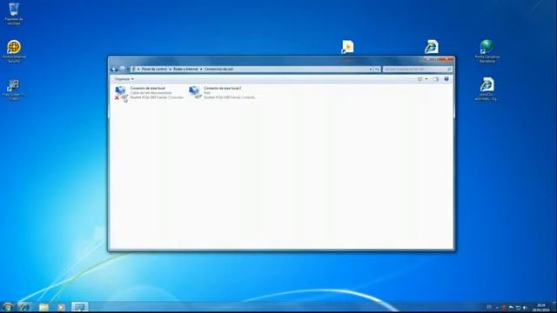Open the Organizar menu

pos(124,79)
